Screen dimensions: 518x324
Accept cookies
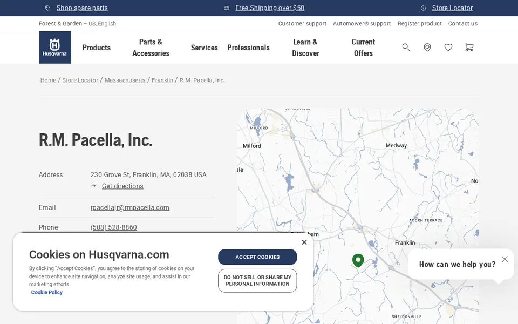(257, 257)
